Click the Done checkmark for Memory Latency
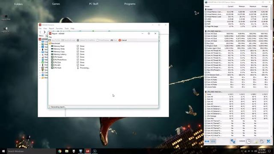This screenshot has width=274, height=154. coord(78,54)
